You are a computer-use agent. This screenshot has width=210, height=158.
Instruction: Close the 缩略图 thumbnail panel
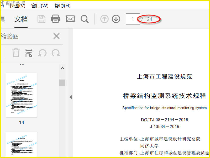pos(56,36)
